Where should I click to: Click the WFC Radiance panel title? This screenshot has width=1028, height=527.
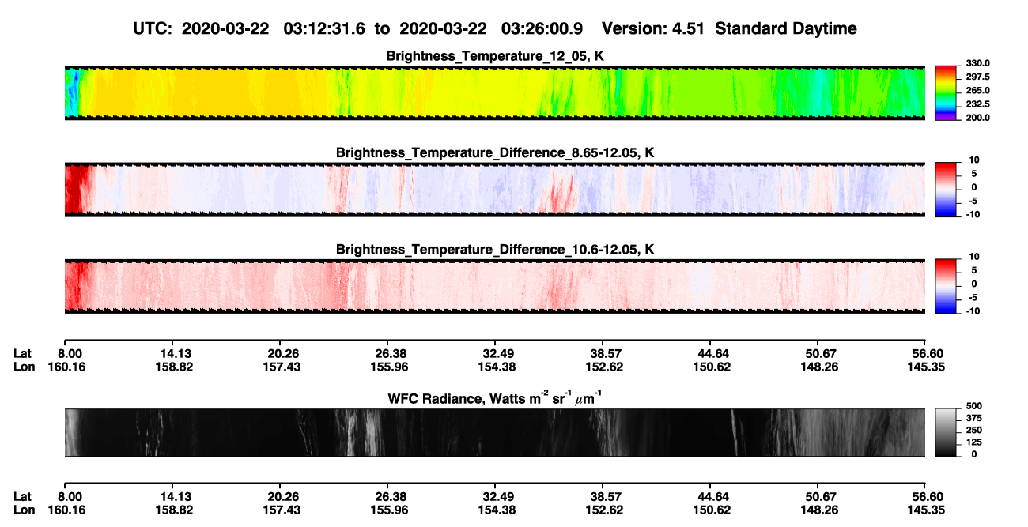(495, 397)
